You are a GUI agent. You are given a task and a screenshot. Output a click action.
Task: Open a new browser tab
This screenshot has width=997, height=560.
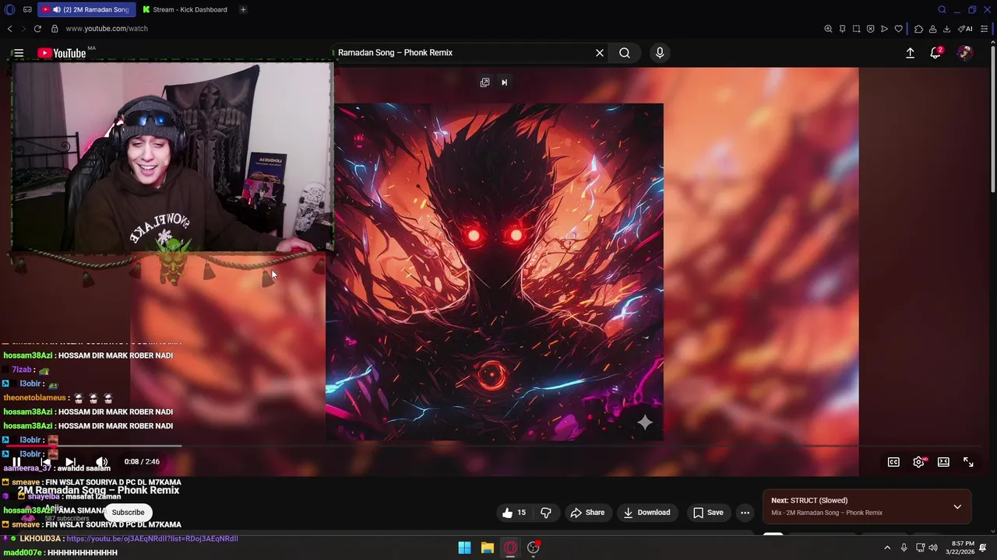tap(243, 9)
